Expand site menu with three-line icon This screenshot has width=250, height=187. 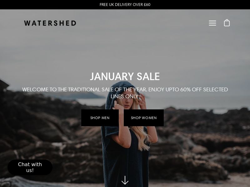pyautogui.click(x=212, y=23)
